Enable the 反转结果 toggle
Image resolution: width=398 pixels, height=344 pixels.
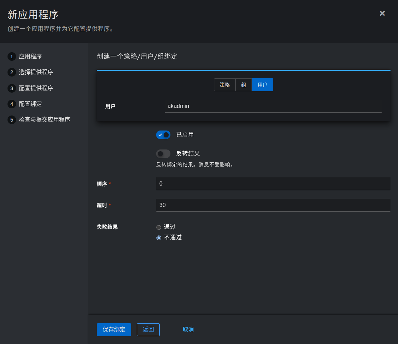coord(163,154)
